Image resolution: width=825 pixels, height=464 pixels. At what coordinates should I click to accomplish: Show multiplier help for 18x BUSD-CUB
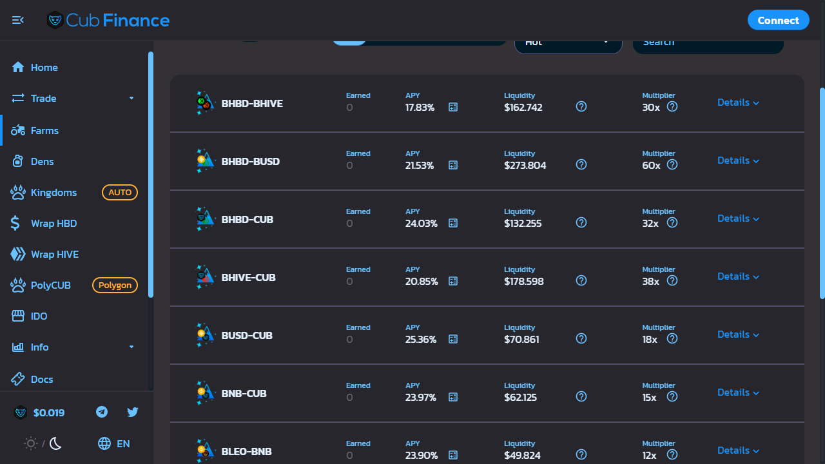coord(672,338)
